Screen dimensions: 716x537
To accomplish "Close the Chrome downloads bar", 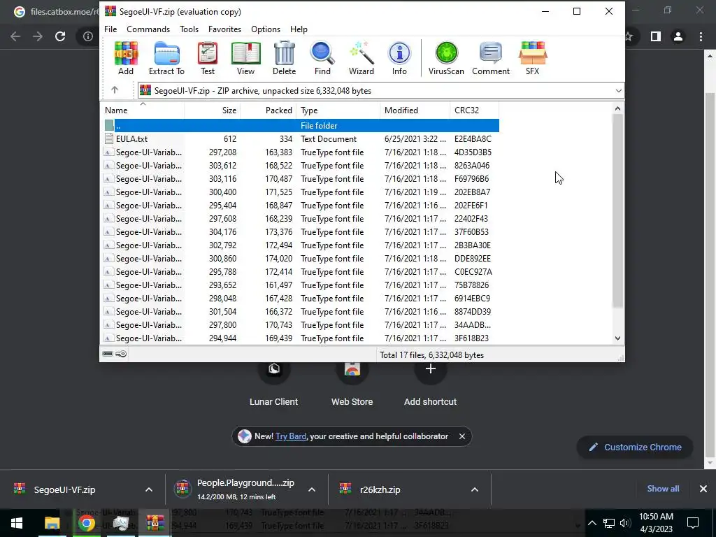I will [x=703, y=489].
